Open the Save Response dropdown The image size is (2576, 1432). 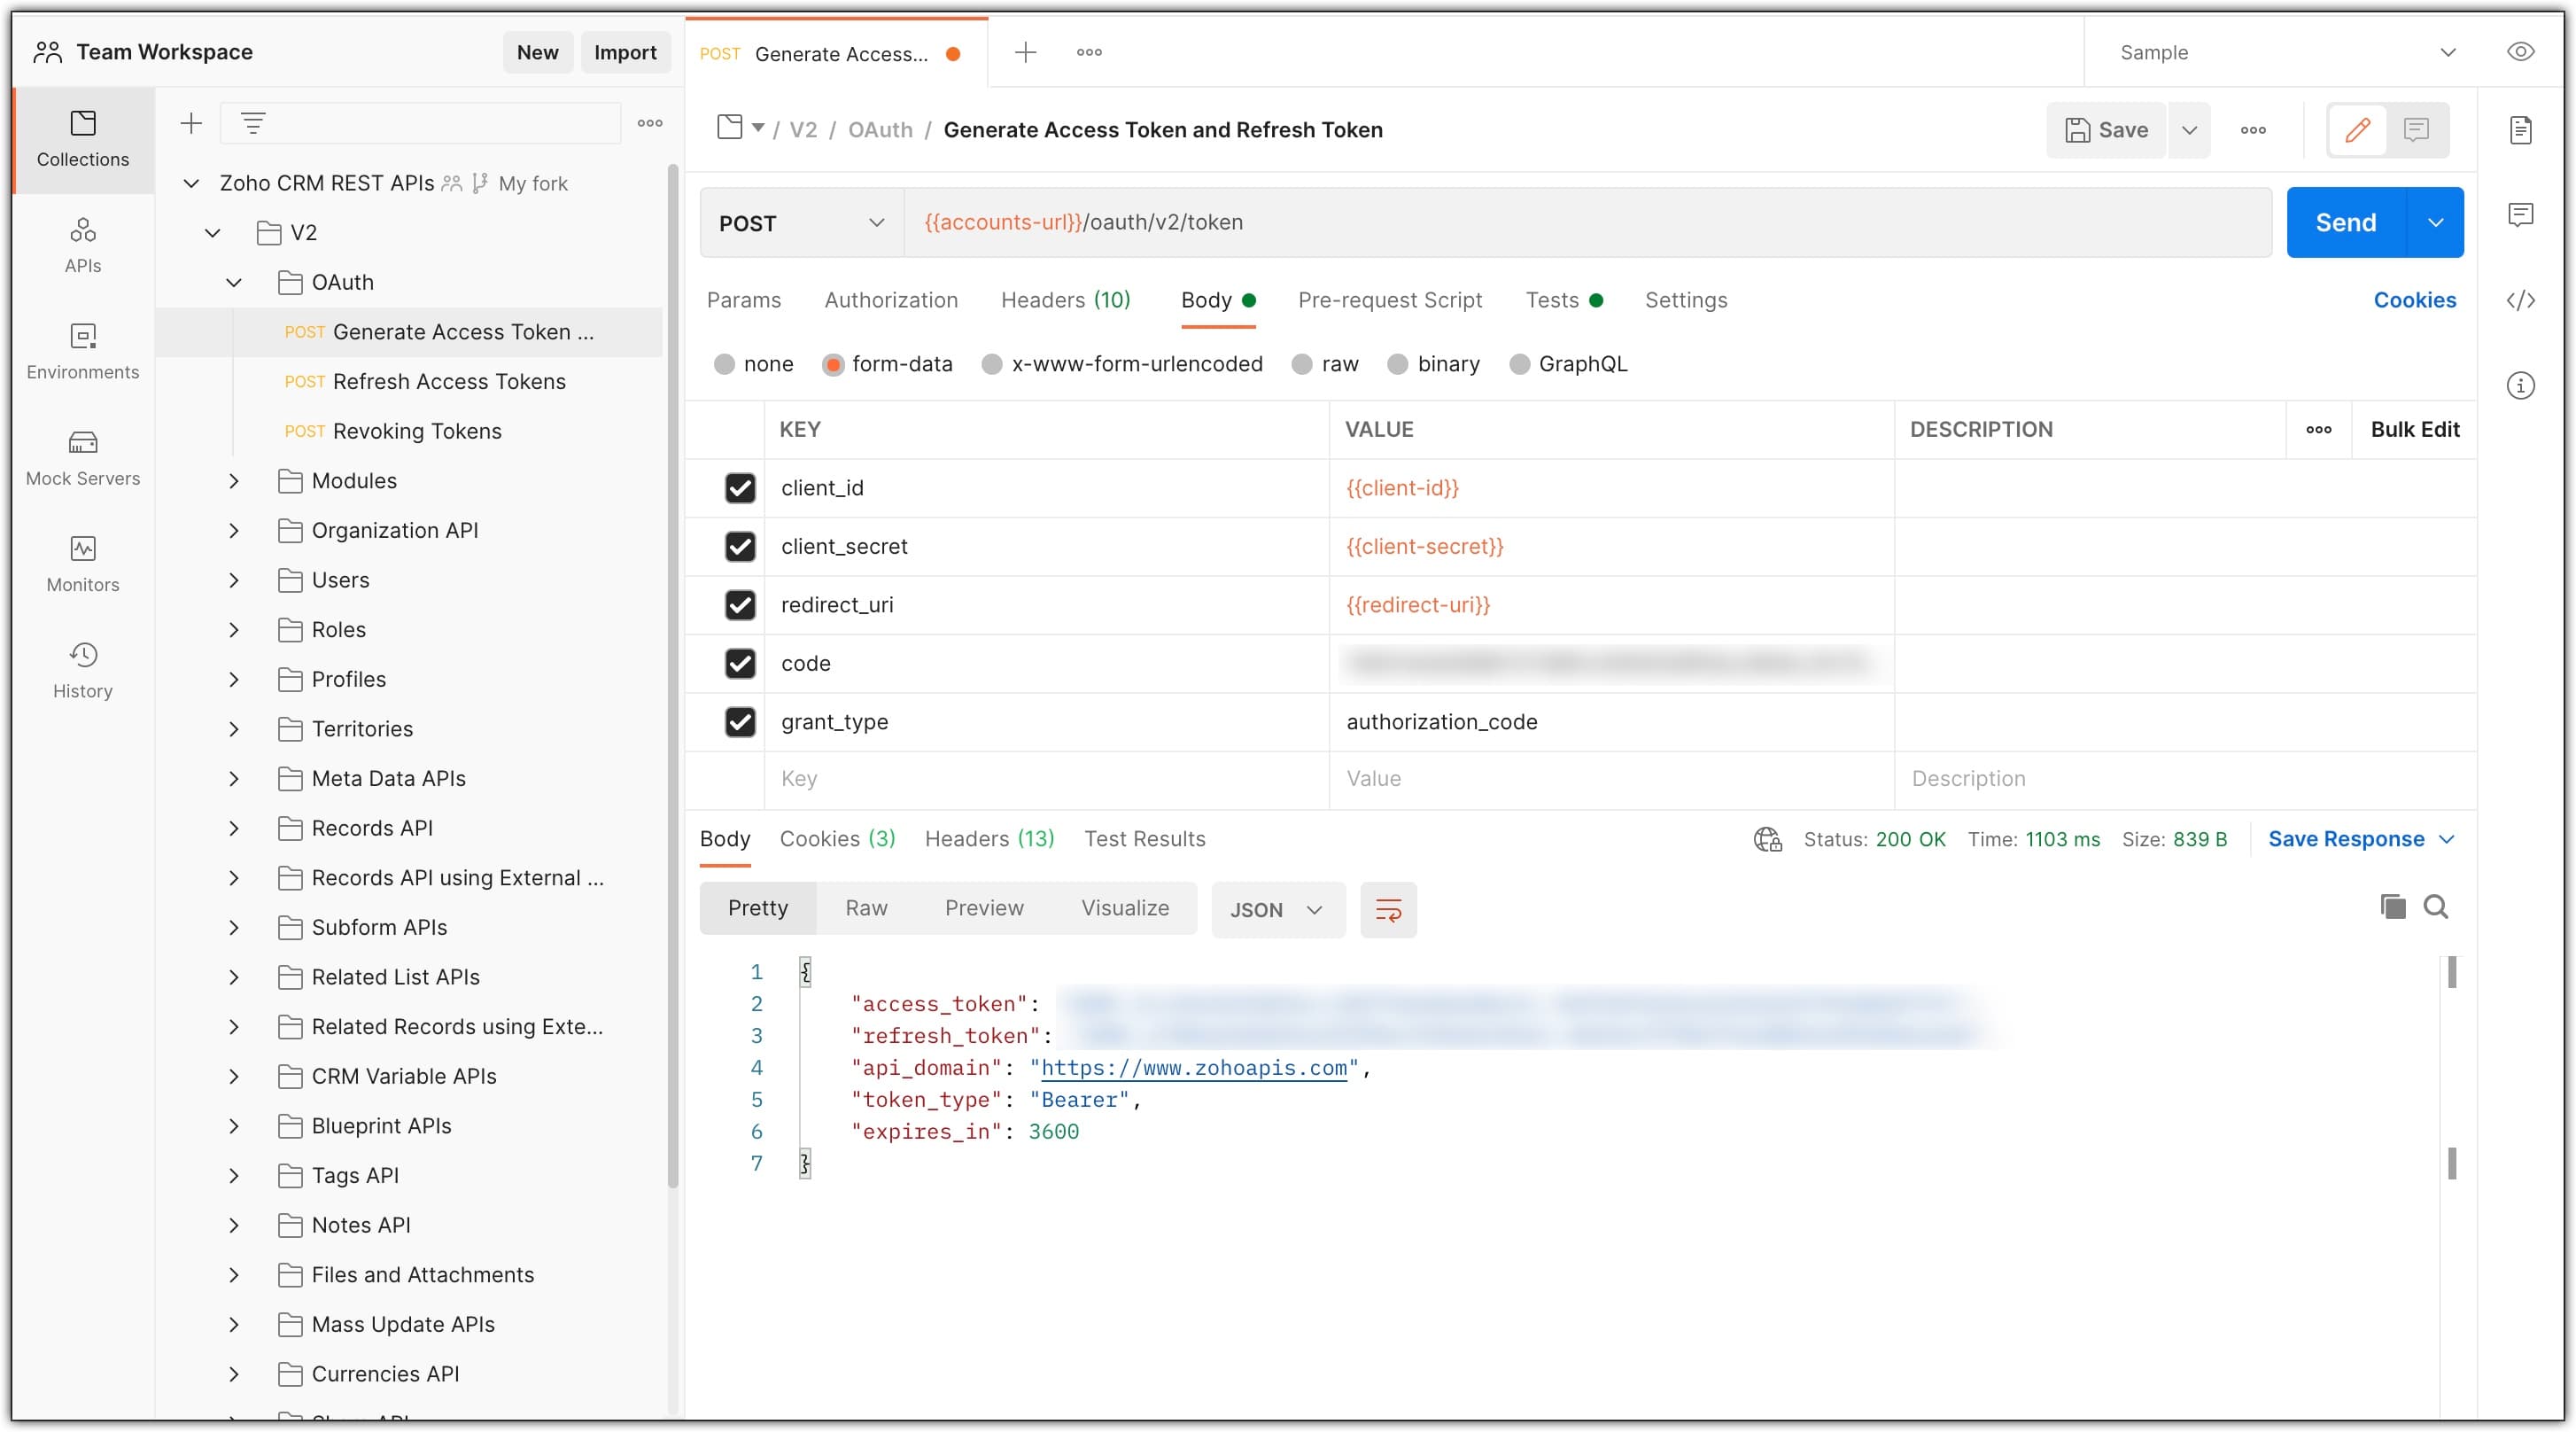click(2361, 839)
